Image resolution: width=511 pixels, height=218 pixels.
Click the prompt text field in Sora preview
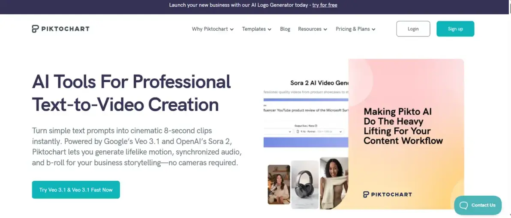coord(306,110)
